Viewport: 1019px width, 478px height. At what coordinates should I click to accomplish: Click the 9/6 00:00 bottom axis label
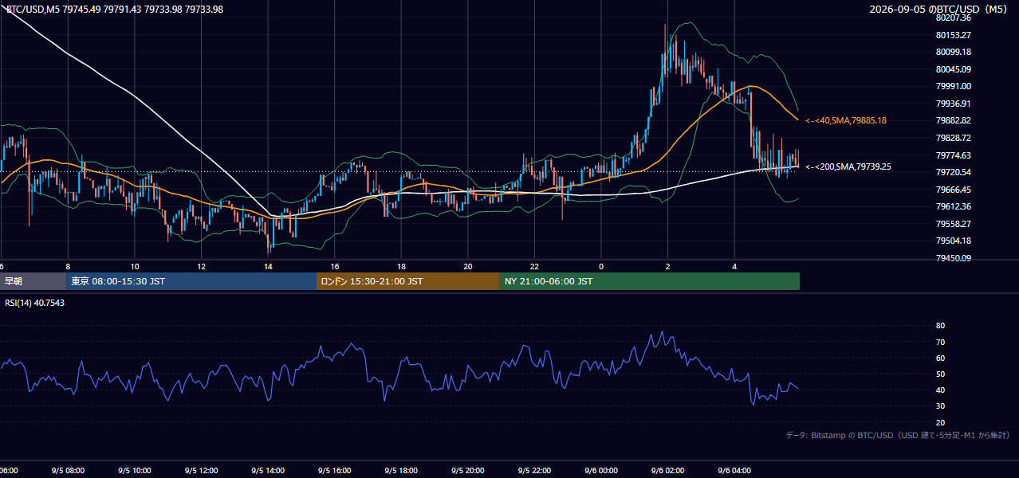pyautogui.click(x=601, y=471)
